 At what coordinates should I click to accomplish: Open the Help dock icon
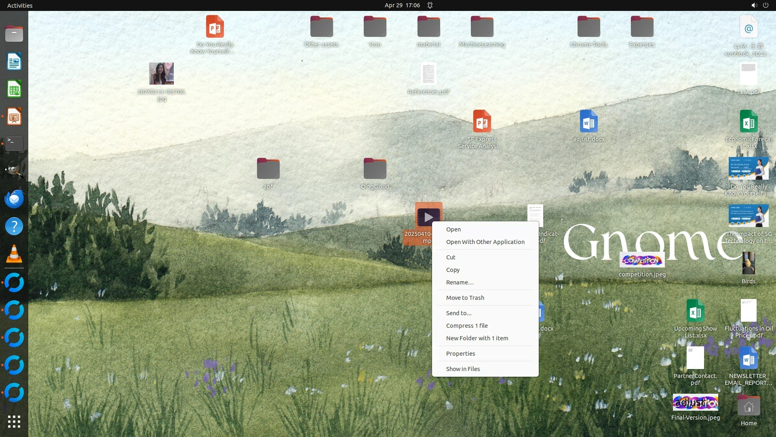pyautogui.click(x=14, y=226)
